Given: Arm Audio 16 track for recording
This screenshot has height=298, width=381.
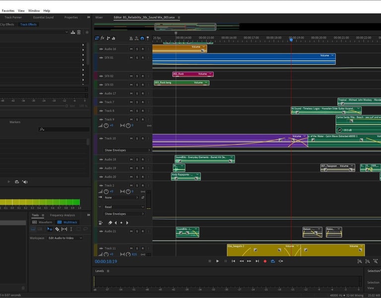Looking at the screenshot, I should click(142, 49).
